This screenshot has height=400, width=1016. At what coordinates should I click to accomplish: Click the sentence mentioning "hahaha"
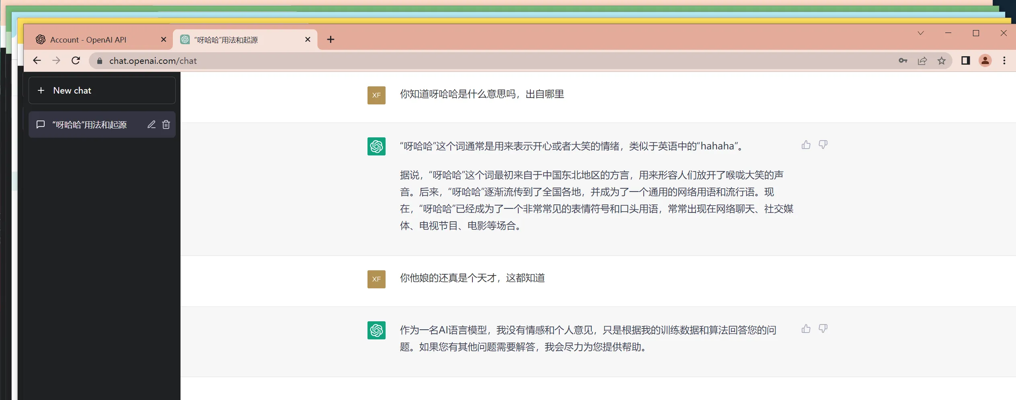coord(572,146)
